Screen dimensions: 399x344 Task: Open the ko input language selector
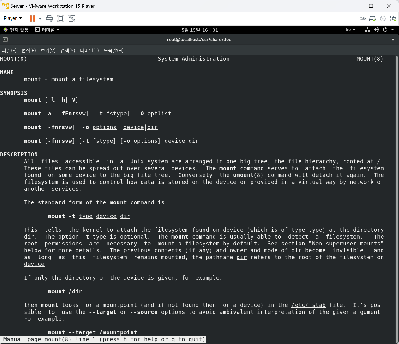coord(350,30)
